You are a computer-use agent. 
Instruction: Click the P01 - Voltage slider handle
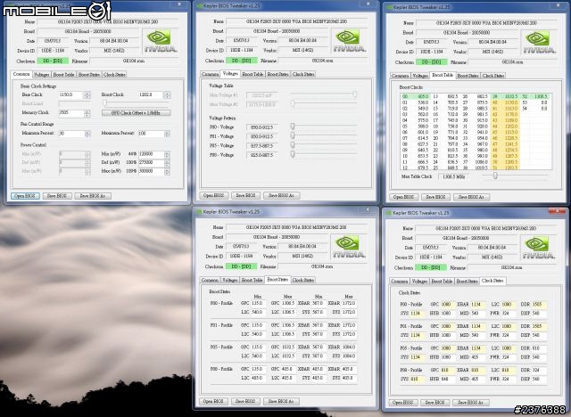click(x=293, y=135)
